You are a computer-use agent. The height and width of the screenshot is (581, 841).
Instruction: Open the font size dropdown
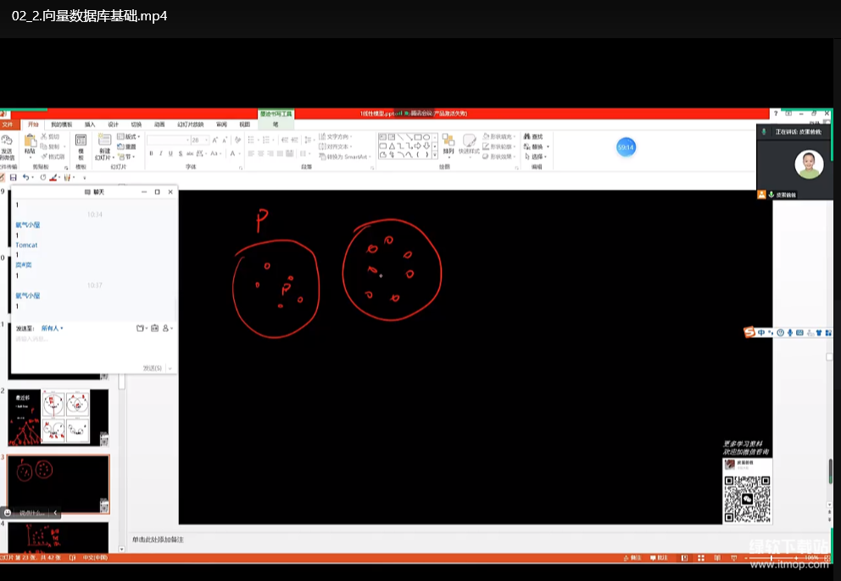coord(206,140)
